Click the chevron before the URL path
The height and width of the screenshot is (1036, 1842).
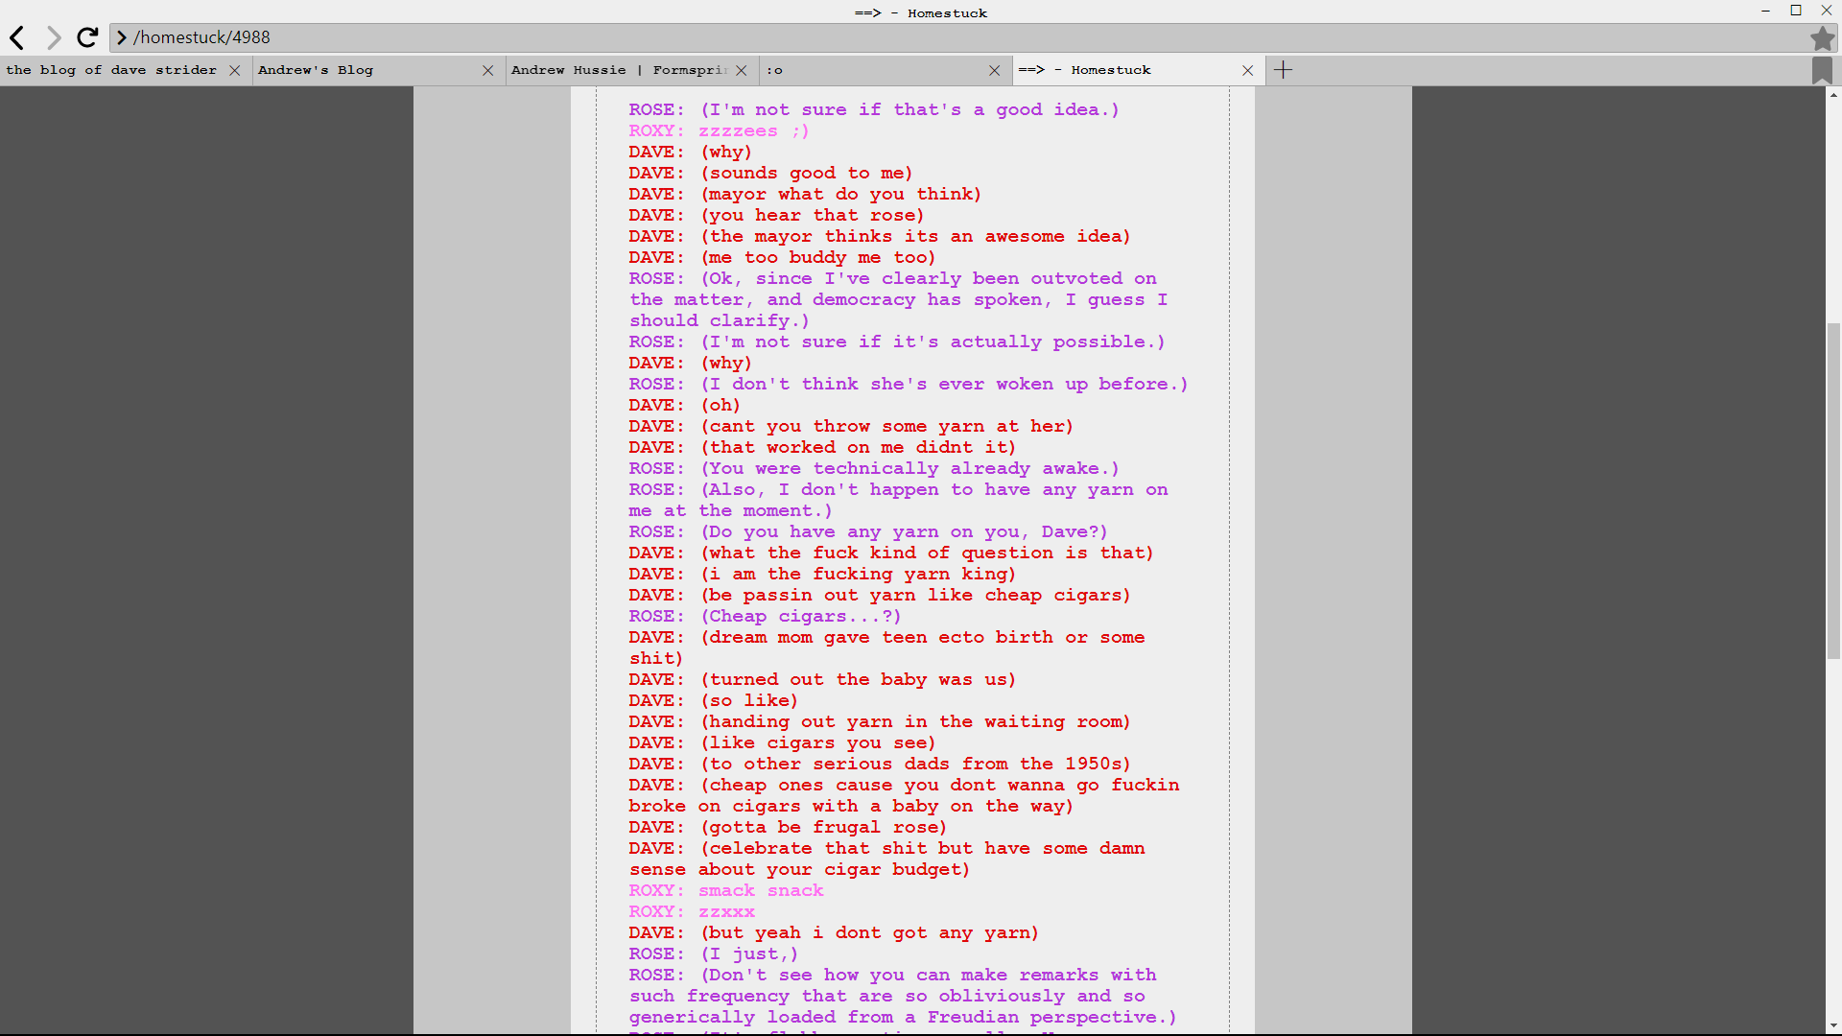[x=122, y=37]
